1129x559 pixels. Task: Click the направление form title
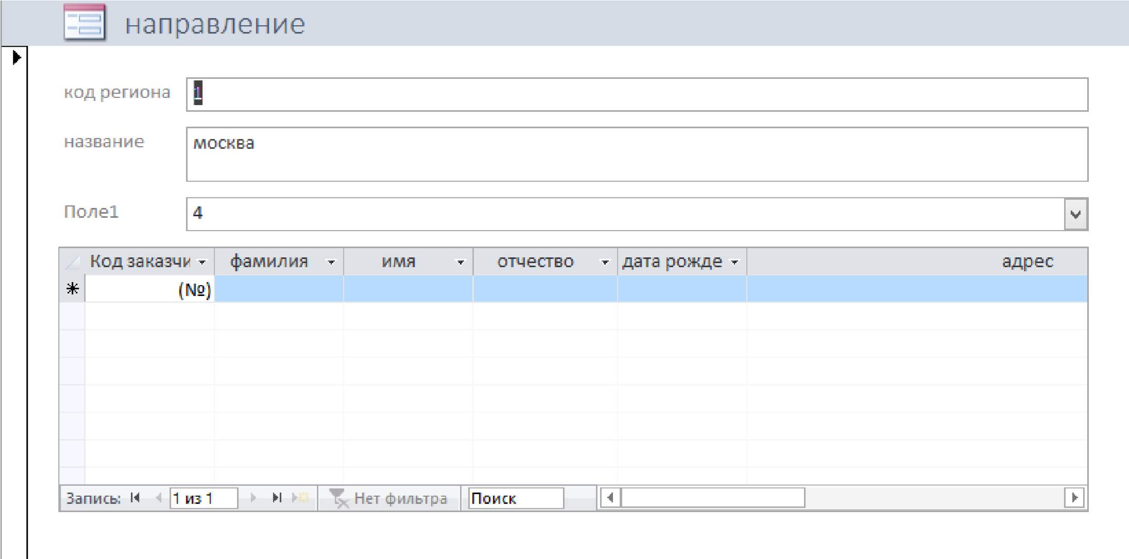pyautogui.click(x=215, y=24)
